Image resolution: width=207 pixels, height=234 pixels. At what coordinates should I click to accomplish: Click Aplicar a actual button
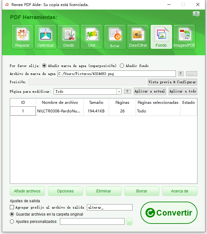click(150, 91)
